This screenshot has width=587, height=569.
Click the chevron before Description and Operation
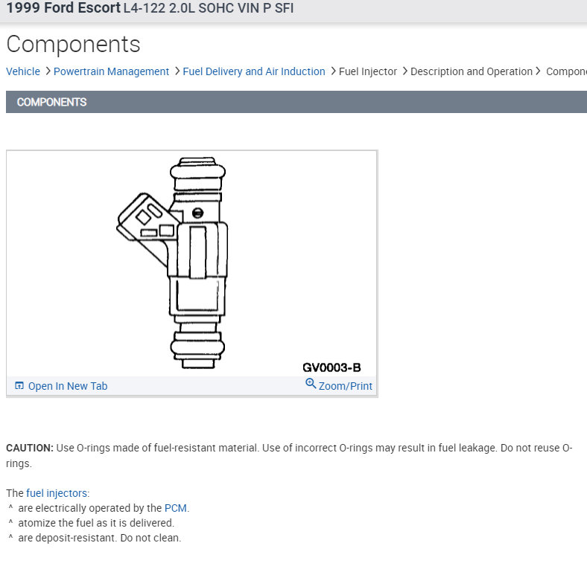404,71
